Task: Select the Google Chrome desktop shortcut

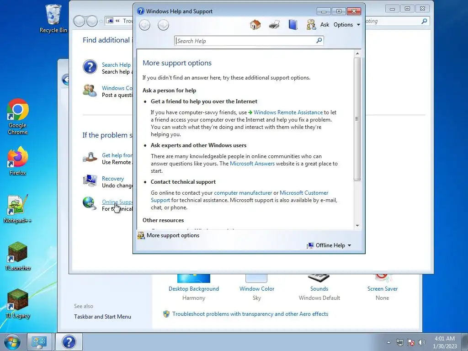Action: [18, 117]
